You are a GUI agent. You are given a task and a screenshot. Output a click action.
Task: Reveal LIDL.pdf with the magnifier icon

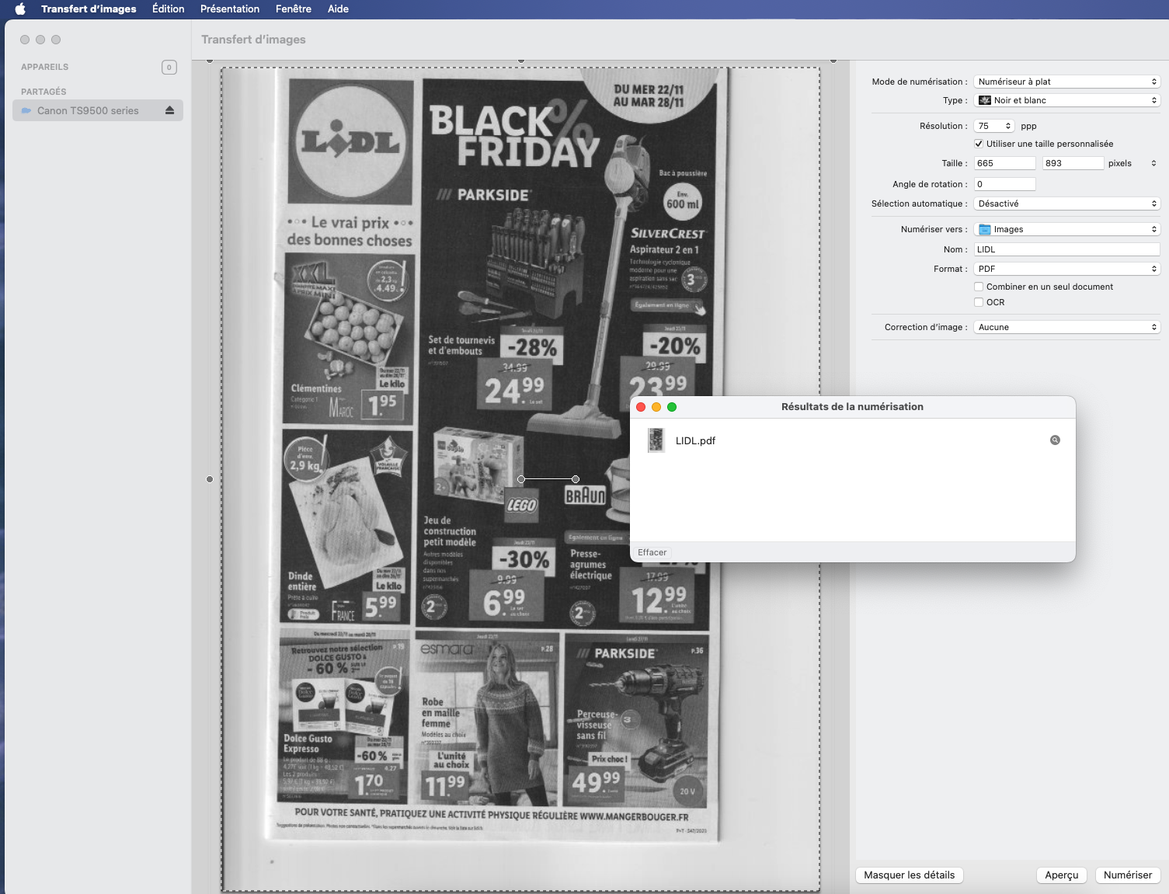pyautogui.click(x=1055, y=440)
